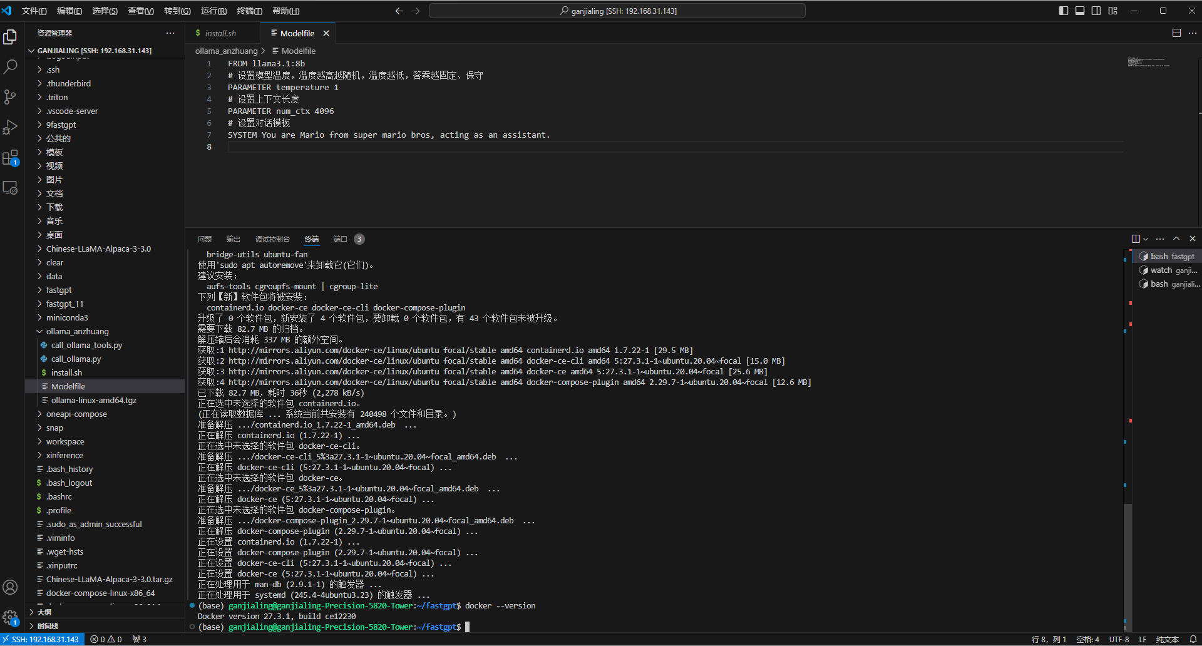
Task: Click the command center search box
Action: click(617, 11)
